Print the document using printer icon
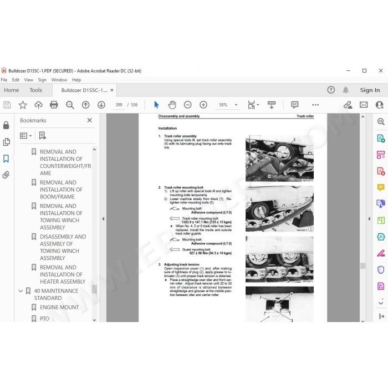This screenshot has width=388, height=388. pos(54,105)
